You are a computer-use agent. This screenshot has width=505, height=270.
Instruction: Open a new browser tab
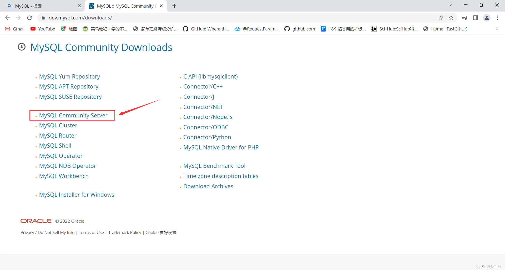tap(174, 6)
